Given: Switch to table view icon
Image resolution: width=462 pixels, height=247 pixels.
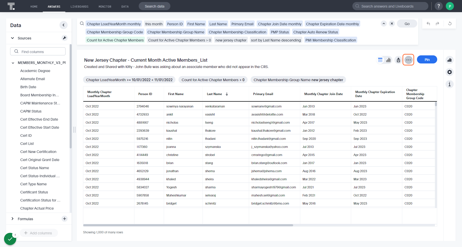Looking at the screenshot, I should tap(380, 60).
